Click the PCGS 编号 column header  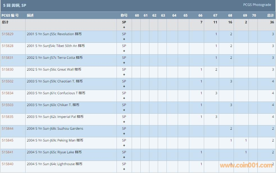point(10,15)
